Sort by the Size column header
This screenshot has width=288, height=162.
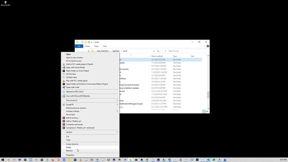click(x=193, y=56)
